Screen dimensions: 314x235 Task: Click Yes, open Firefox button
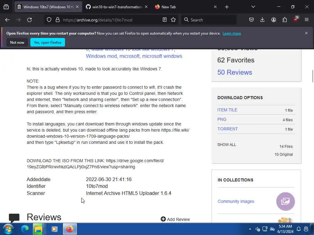pos(48,42)
